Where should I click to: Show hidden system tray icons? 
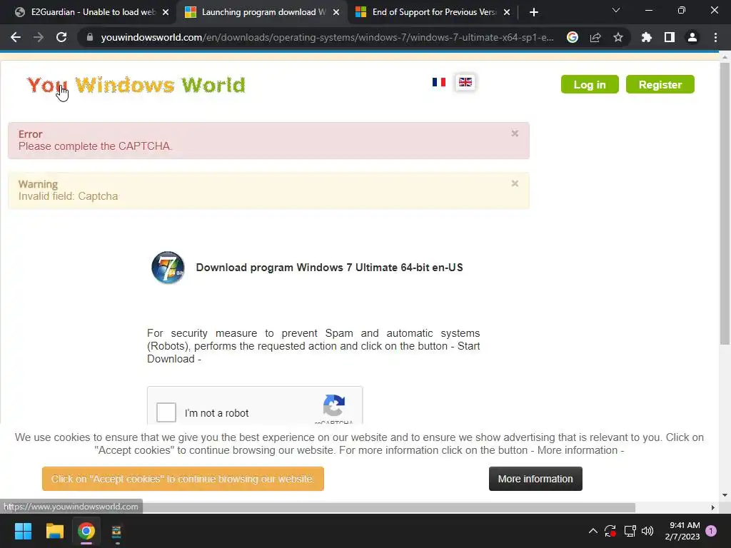tap(593, 531)
